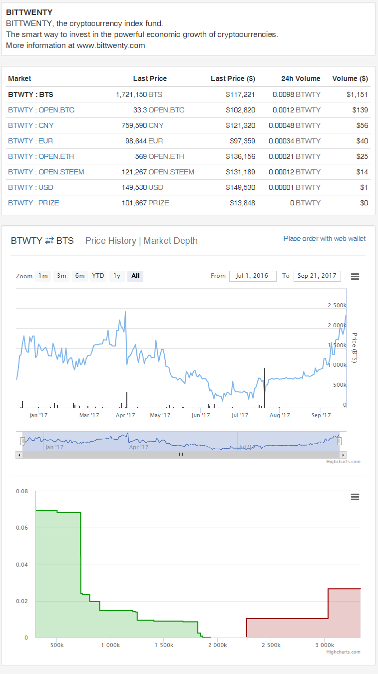Open the BTWTY : EUR market
Screen dimensions: 378x674
(x=30, y=141)
